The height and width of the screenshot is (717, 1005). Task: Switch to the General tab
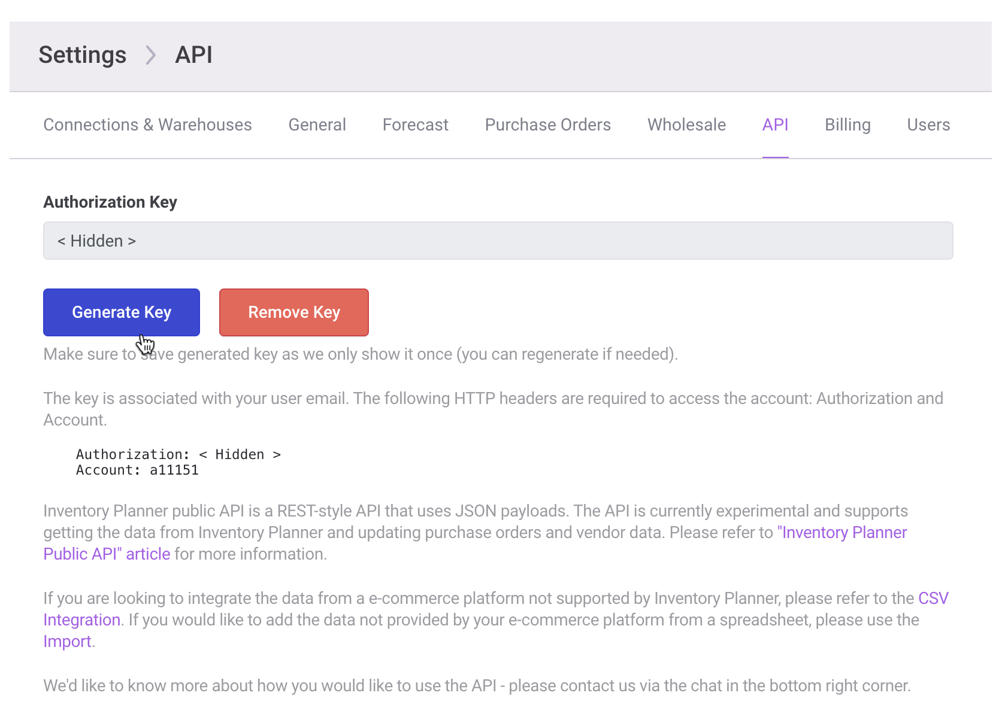tap(317, 124)
